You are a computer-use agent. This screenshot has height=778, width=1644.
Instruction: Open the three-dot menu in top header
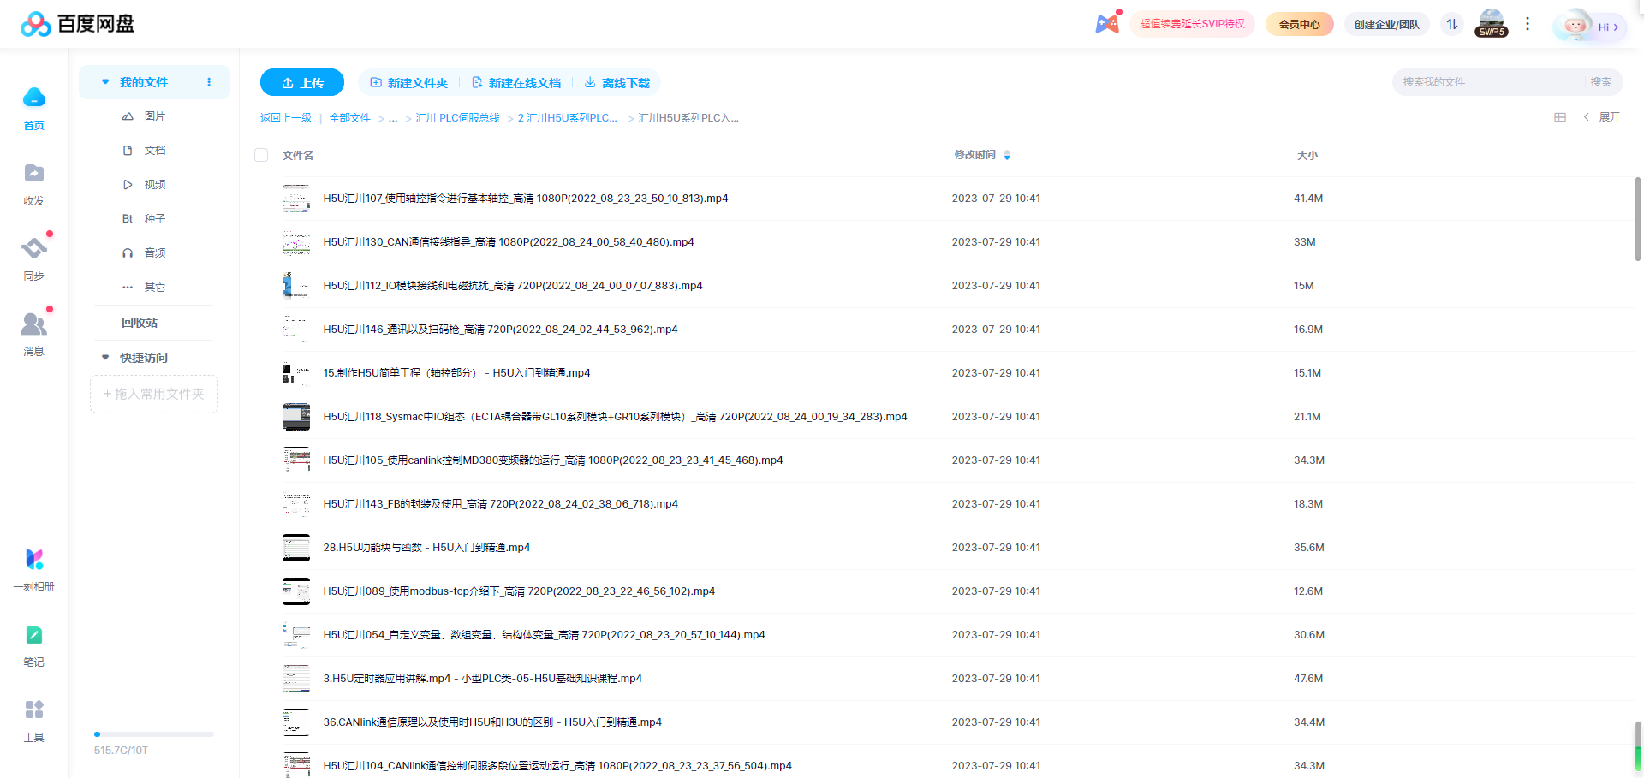(x=1528, y=24)
